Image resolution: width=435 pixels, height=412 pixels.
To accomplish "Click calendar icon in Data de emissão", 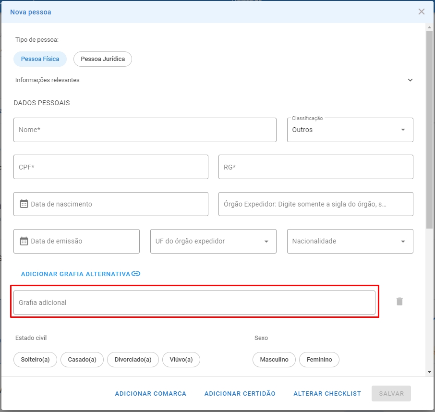I will (24, 241).
